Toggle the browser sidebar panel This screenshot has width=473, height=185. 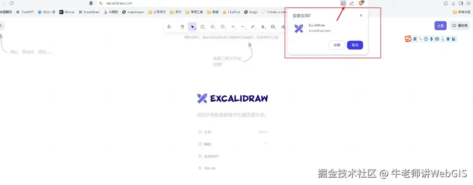pyautogui.click(x=461, y=3)
